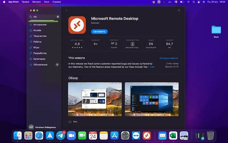Go back using the back chevron
The height and width of the screenshot is (143, 228).
pyautogui.click(x=66, y=10)
